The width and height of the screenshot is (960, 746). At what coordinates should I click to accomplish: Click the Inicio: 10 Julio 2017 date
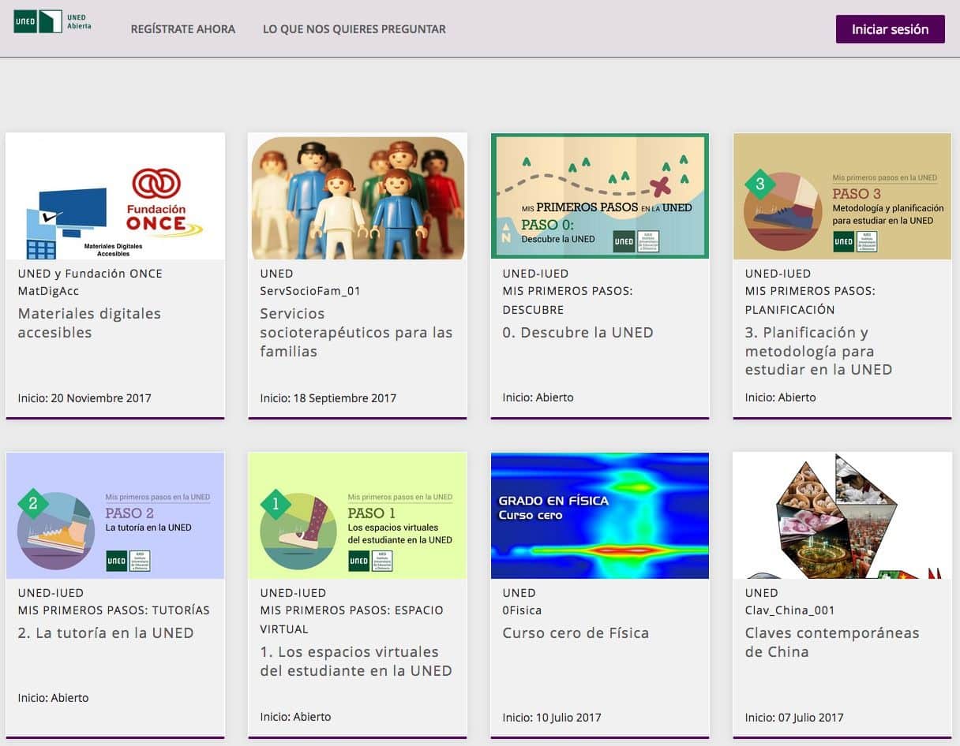552,718
